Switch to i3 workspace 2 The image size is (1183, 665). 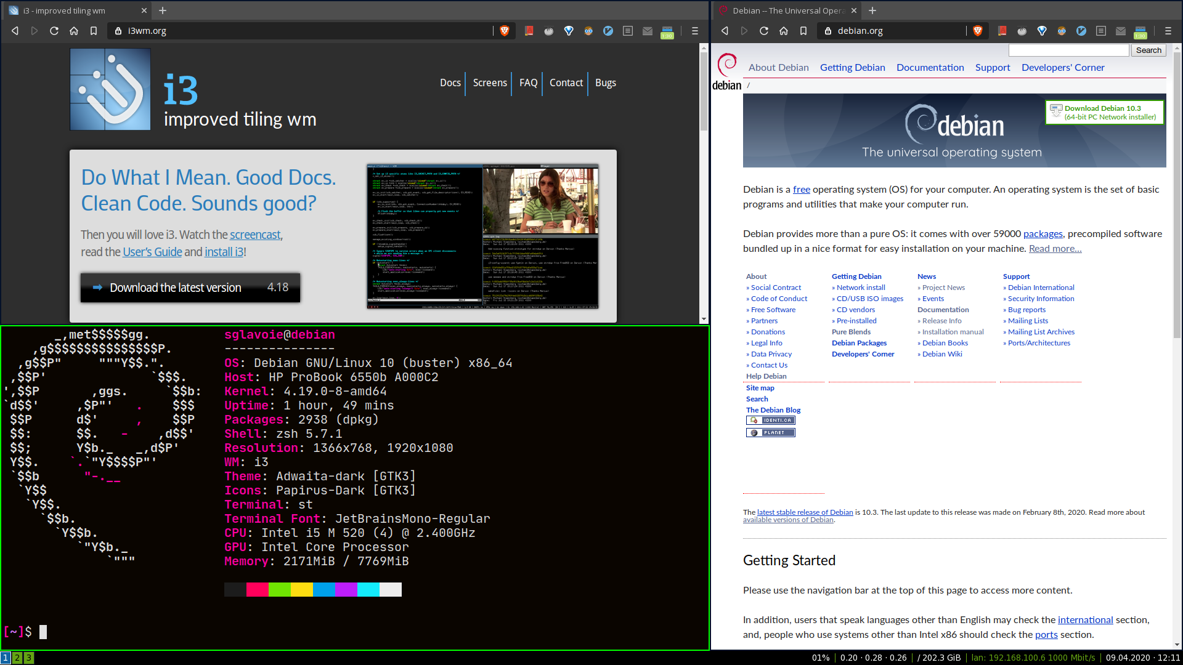click(x=17, y=658)
